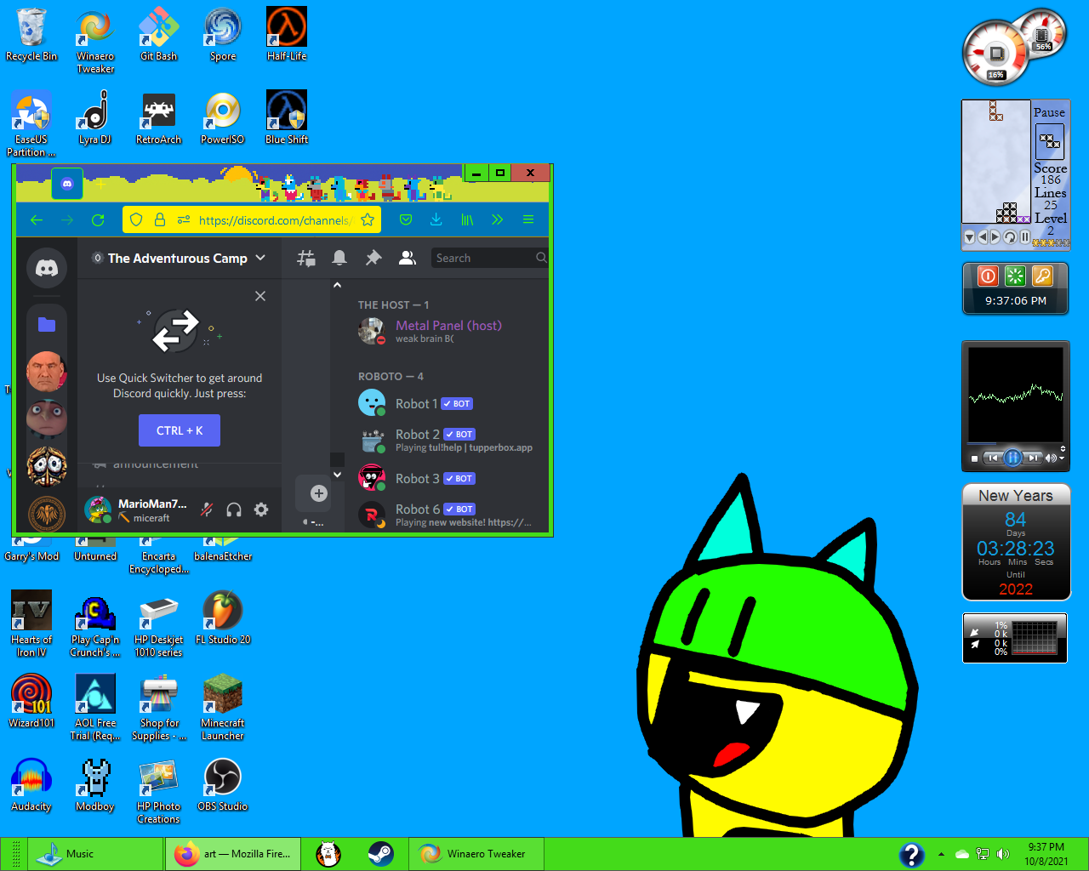Switch to Winaero Tweaker in the taskbar
The height and width of the screenshot is (871, 1089).
[x=475, y=854]
